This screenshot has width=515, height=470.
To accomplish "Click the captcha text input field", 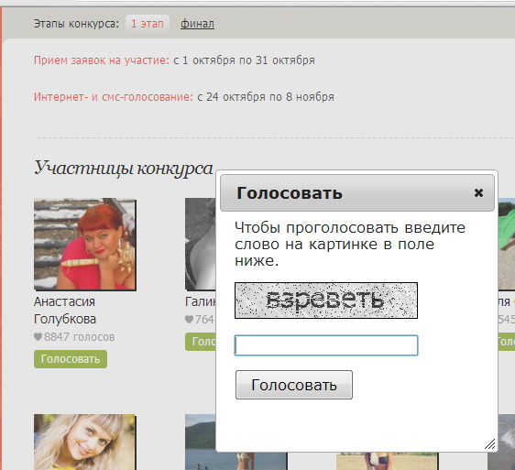I will (326, 345).
